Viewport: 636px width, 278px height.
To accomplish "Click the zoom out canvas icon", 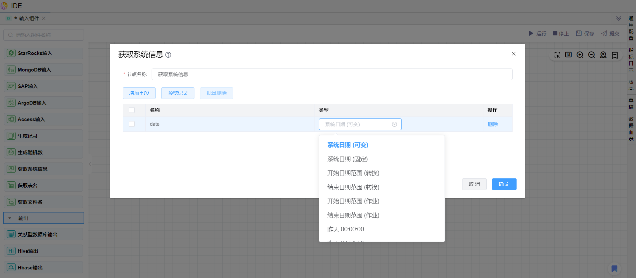I will [591, 55].
